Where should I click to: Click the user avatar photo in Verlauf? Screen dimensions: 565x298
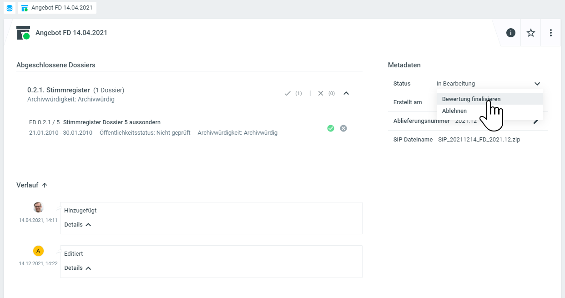point(39,207)
